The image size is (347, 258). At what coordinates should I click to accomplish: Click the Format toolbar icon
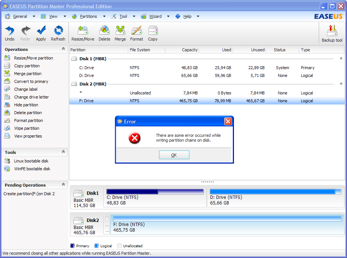(136, 33)
